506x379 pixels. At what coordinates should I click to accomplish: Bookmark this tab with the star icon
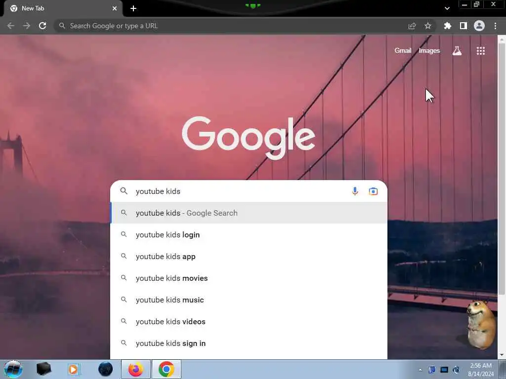coord(427,26)
